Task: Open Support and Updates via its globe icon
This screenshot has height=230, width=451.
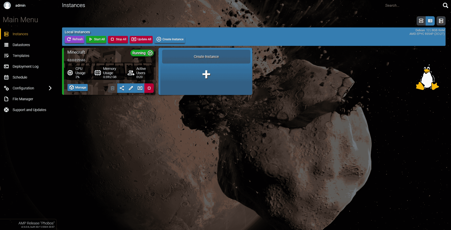Action: (6, 110)
